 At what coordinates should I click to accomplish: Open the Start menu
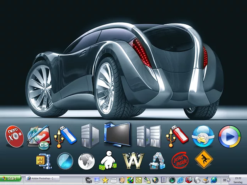(11, 178)
